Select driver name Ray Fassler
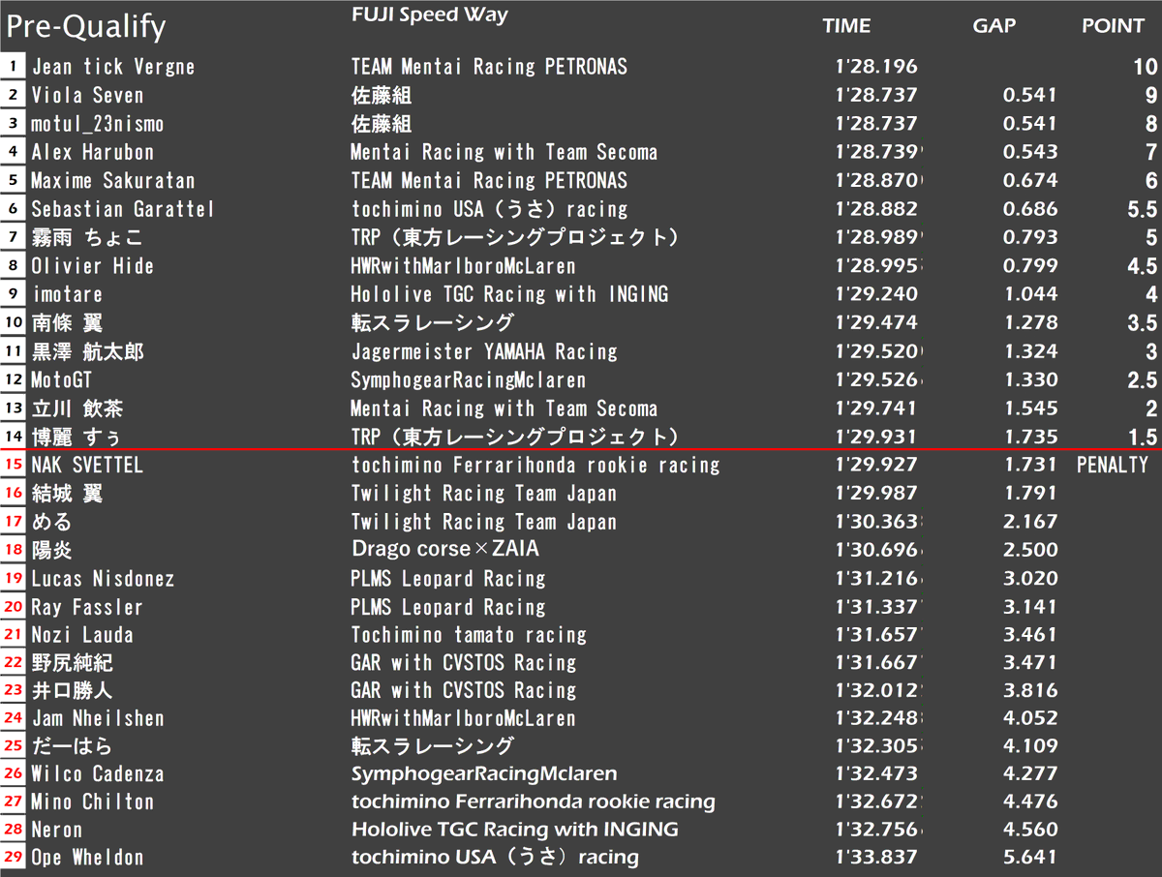This screenshot has height=877, width=1162. coord(87,608)
